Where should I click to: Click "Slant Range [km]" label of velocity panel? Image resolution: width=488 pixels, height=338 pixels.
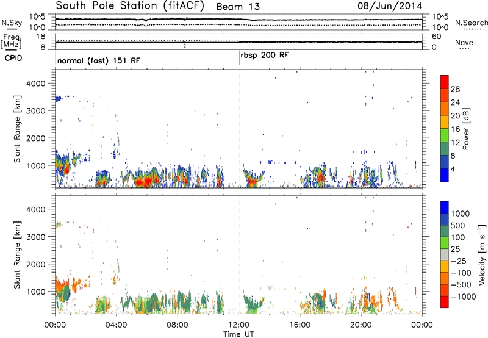pos(17,254)
